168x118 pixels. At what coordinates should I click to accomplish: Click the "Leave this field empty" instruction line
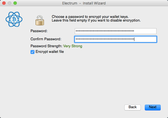[x=96, y=20]
